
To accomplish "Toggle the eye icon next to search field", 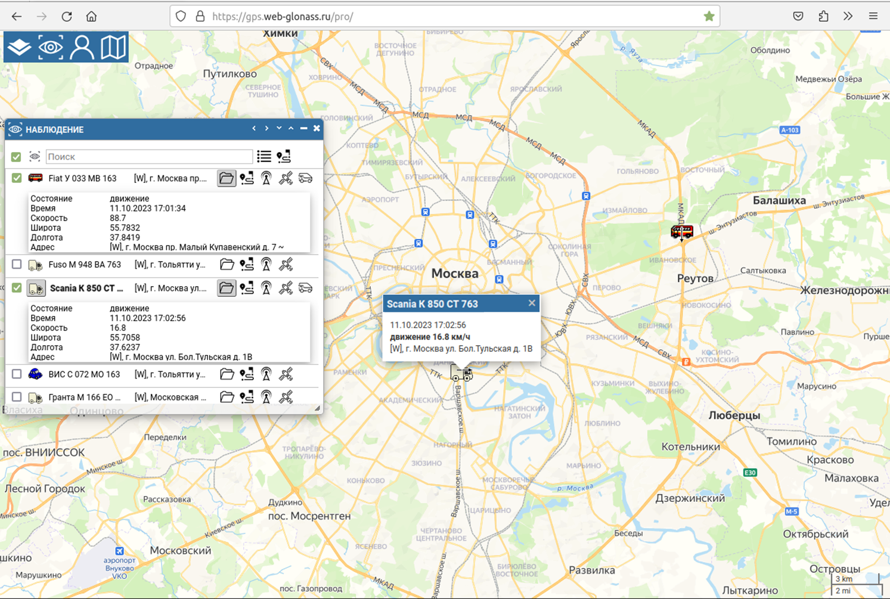I will click(x=35, y=157).
